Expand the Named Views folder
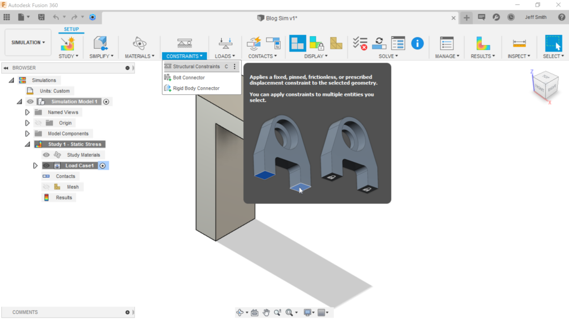Viewport: 569px width, 319px height. (27, 113)
